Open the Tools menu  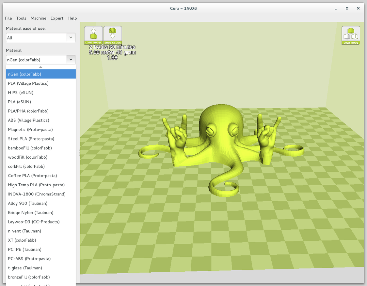click(21, 18)
